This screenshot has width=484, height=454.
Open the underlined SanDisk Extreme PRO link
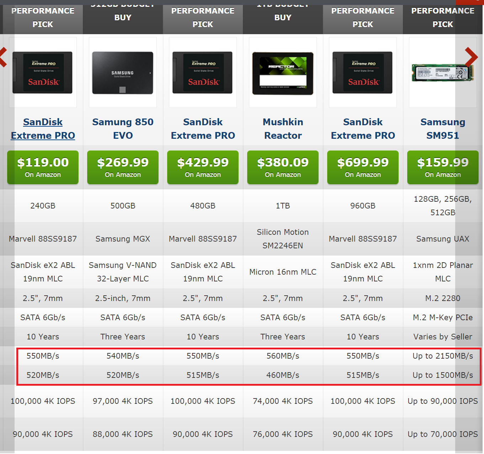pyautogui.click(x=43, y=129)
